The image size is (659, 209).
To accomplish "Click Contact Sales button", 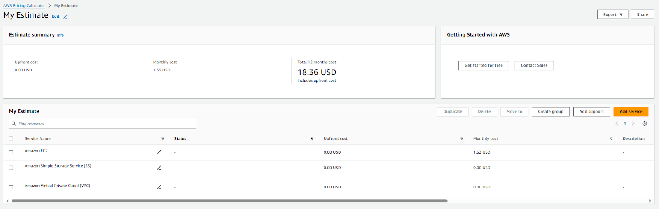I will pyautogui.click(x=534, y=65).
